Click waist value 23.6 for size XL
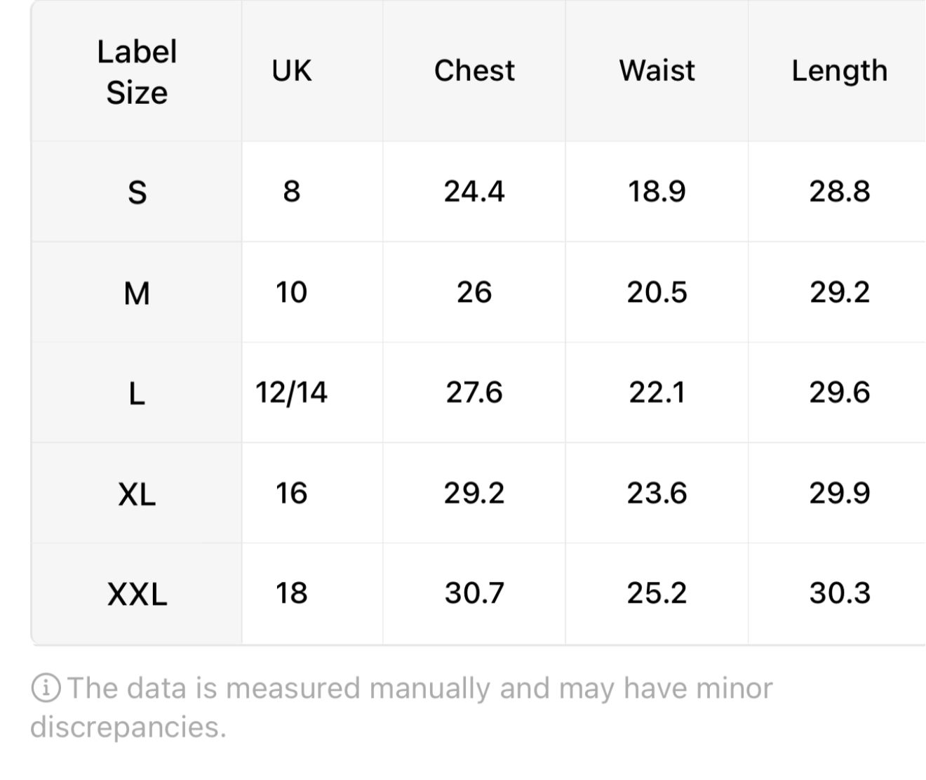This screenshot has width=926, height=780. [x=657, y=493]
